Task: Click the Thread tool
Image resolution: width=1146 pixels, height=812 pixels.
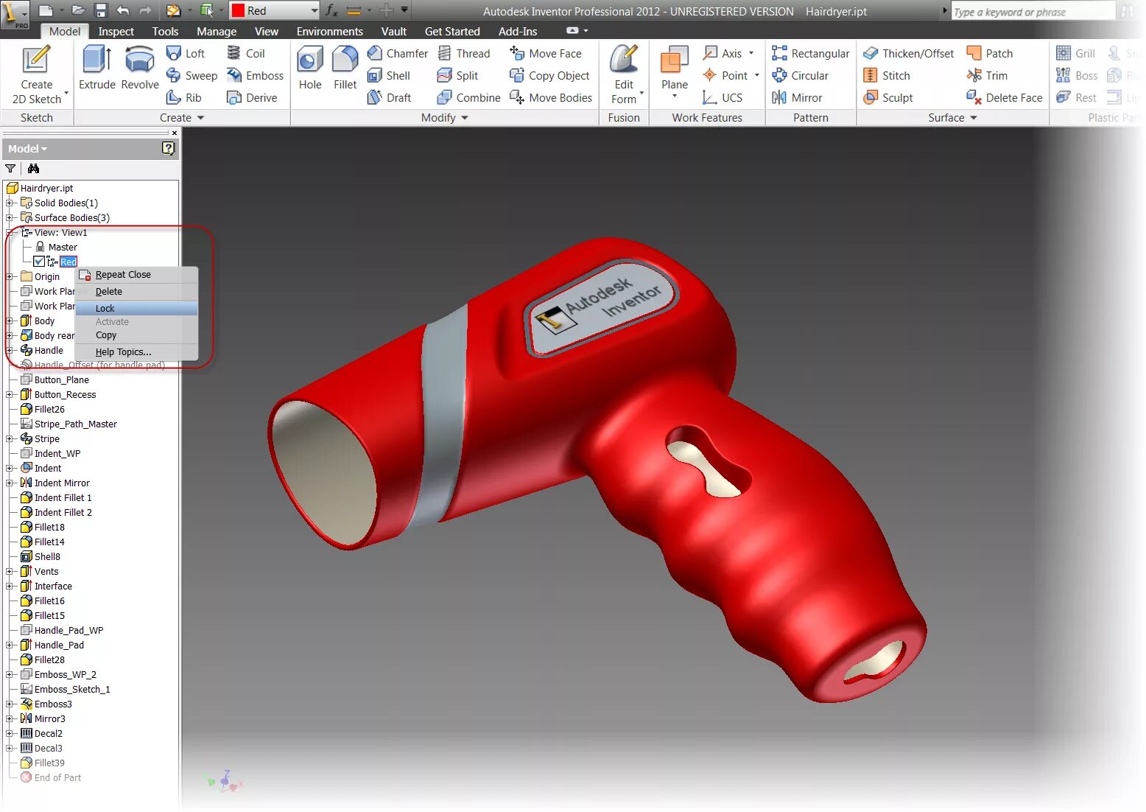Action: click(x=463, y=53)
